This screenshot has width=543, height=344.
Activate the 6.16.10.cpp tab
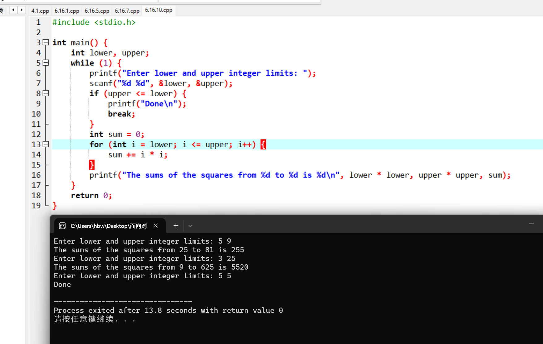[x=159, y=10]
